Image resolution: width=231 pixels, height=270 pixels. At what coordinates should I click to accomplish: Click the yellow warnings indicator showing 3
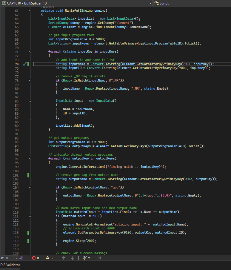pos(49,258)
